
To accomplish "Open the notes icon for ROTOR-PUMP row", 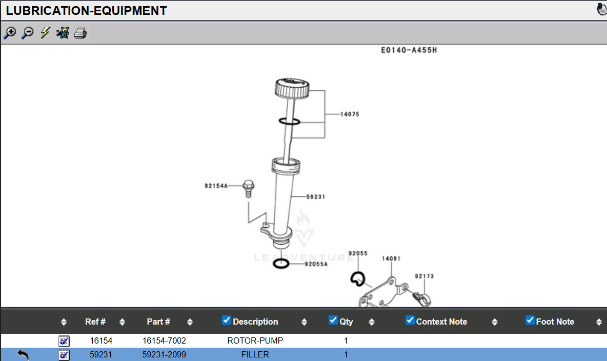I will (64, 340).
